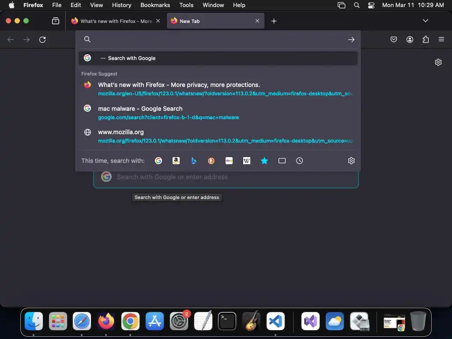The width and height of the screenshot is (452, 339).
Task: Search this time with Amazon
Action: pyautogui.click(x=176, y=161)
